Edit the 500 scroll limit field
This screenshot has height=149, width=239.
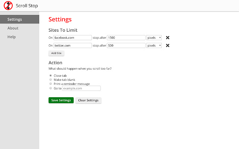pyautogui.click(x=126, y=45)
